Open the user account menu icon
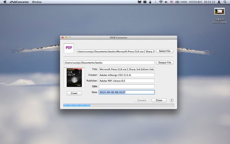Image resolution: width=230 pixels, height=144 pixels. tap(219, 2)
